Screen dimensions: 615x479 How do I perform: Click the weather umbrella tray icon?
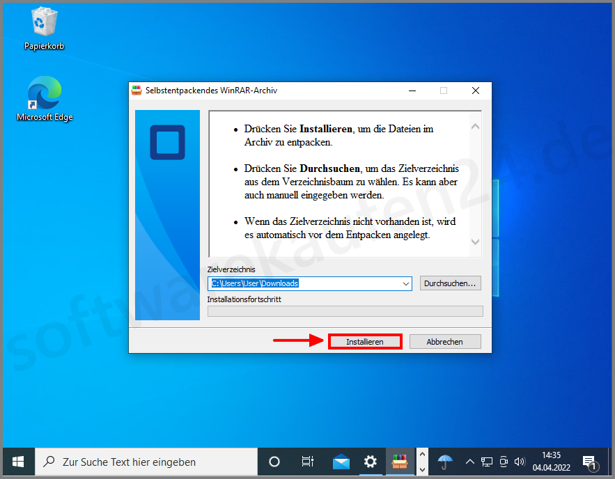coord(445,462)
